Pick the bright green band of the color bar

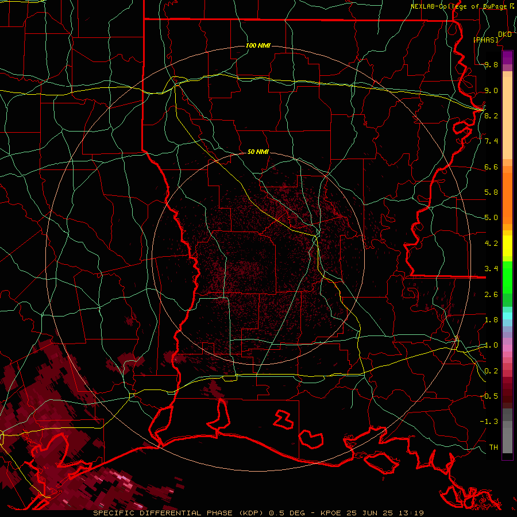507,277
